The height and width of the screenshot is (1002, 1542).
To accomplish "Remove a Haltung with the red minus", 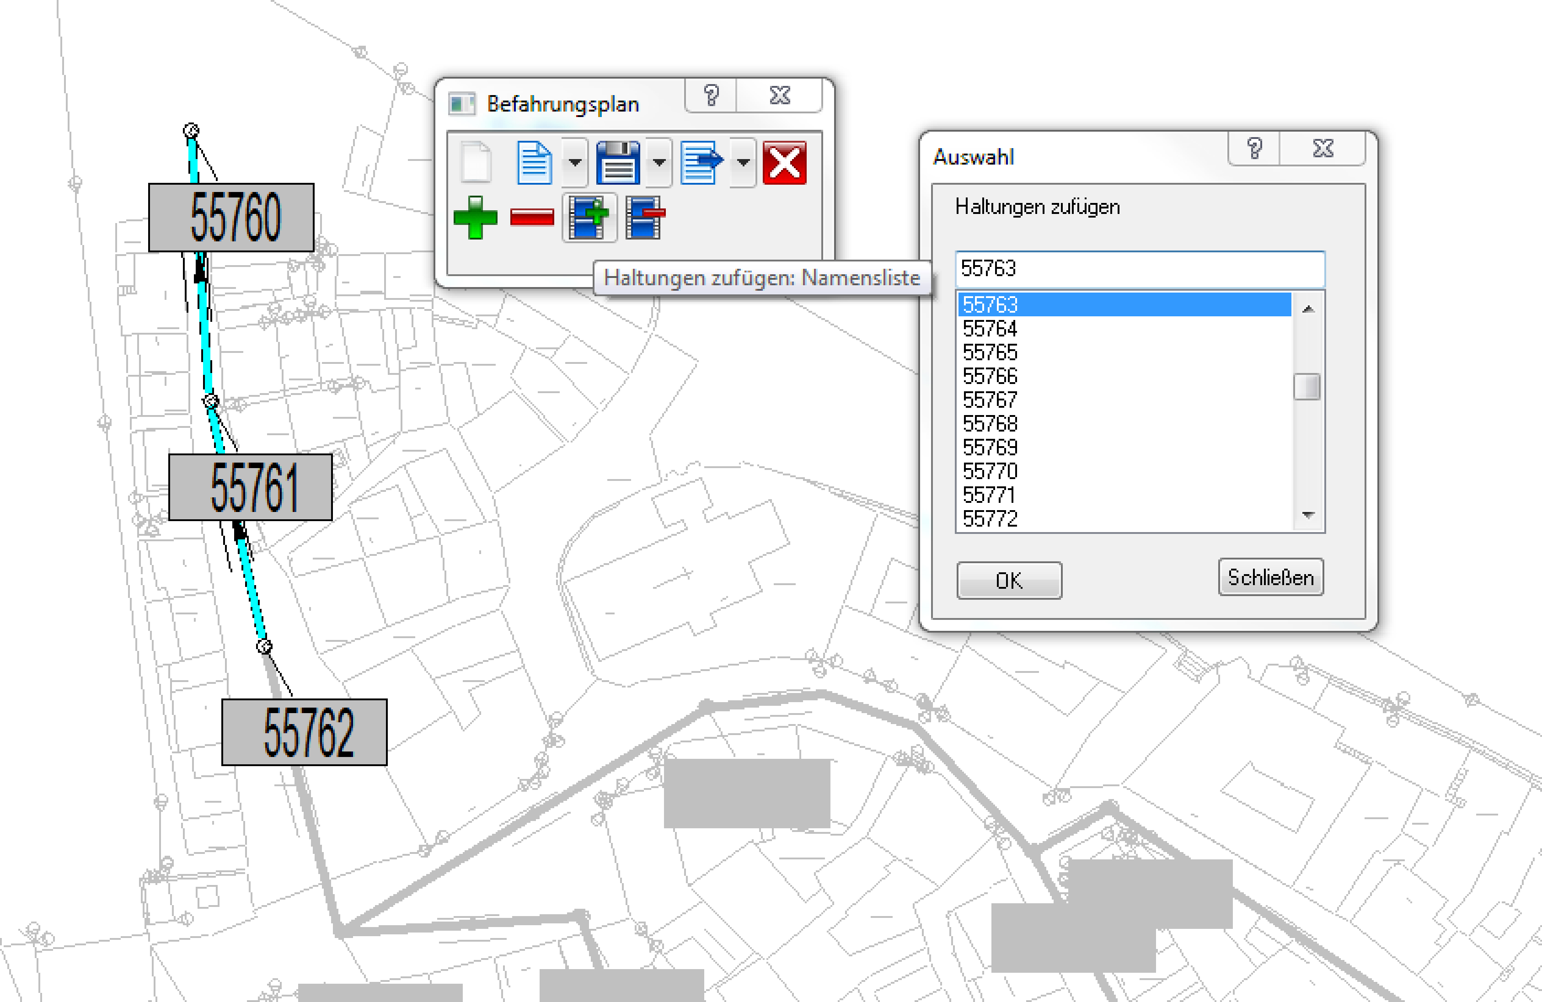I will [x=532, y=217].
